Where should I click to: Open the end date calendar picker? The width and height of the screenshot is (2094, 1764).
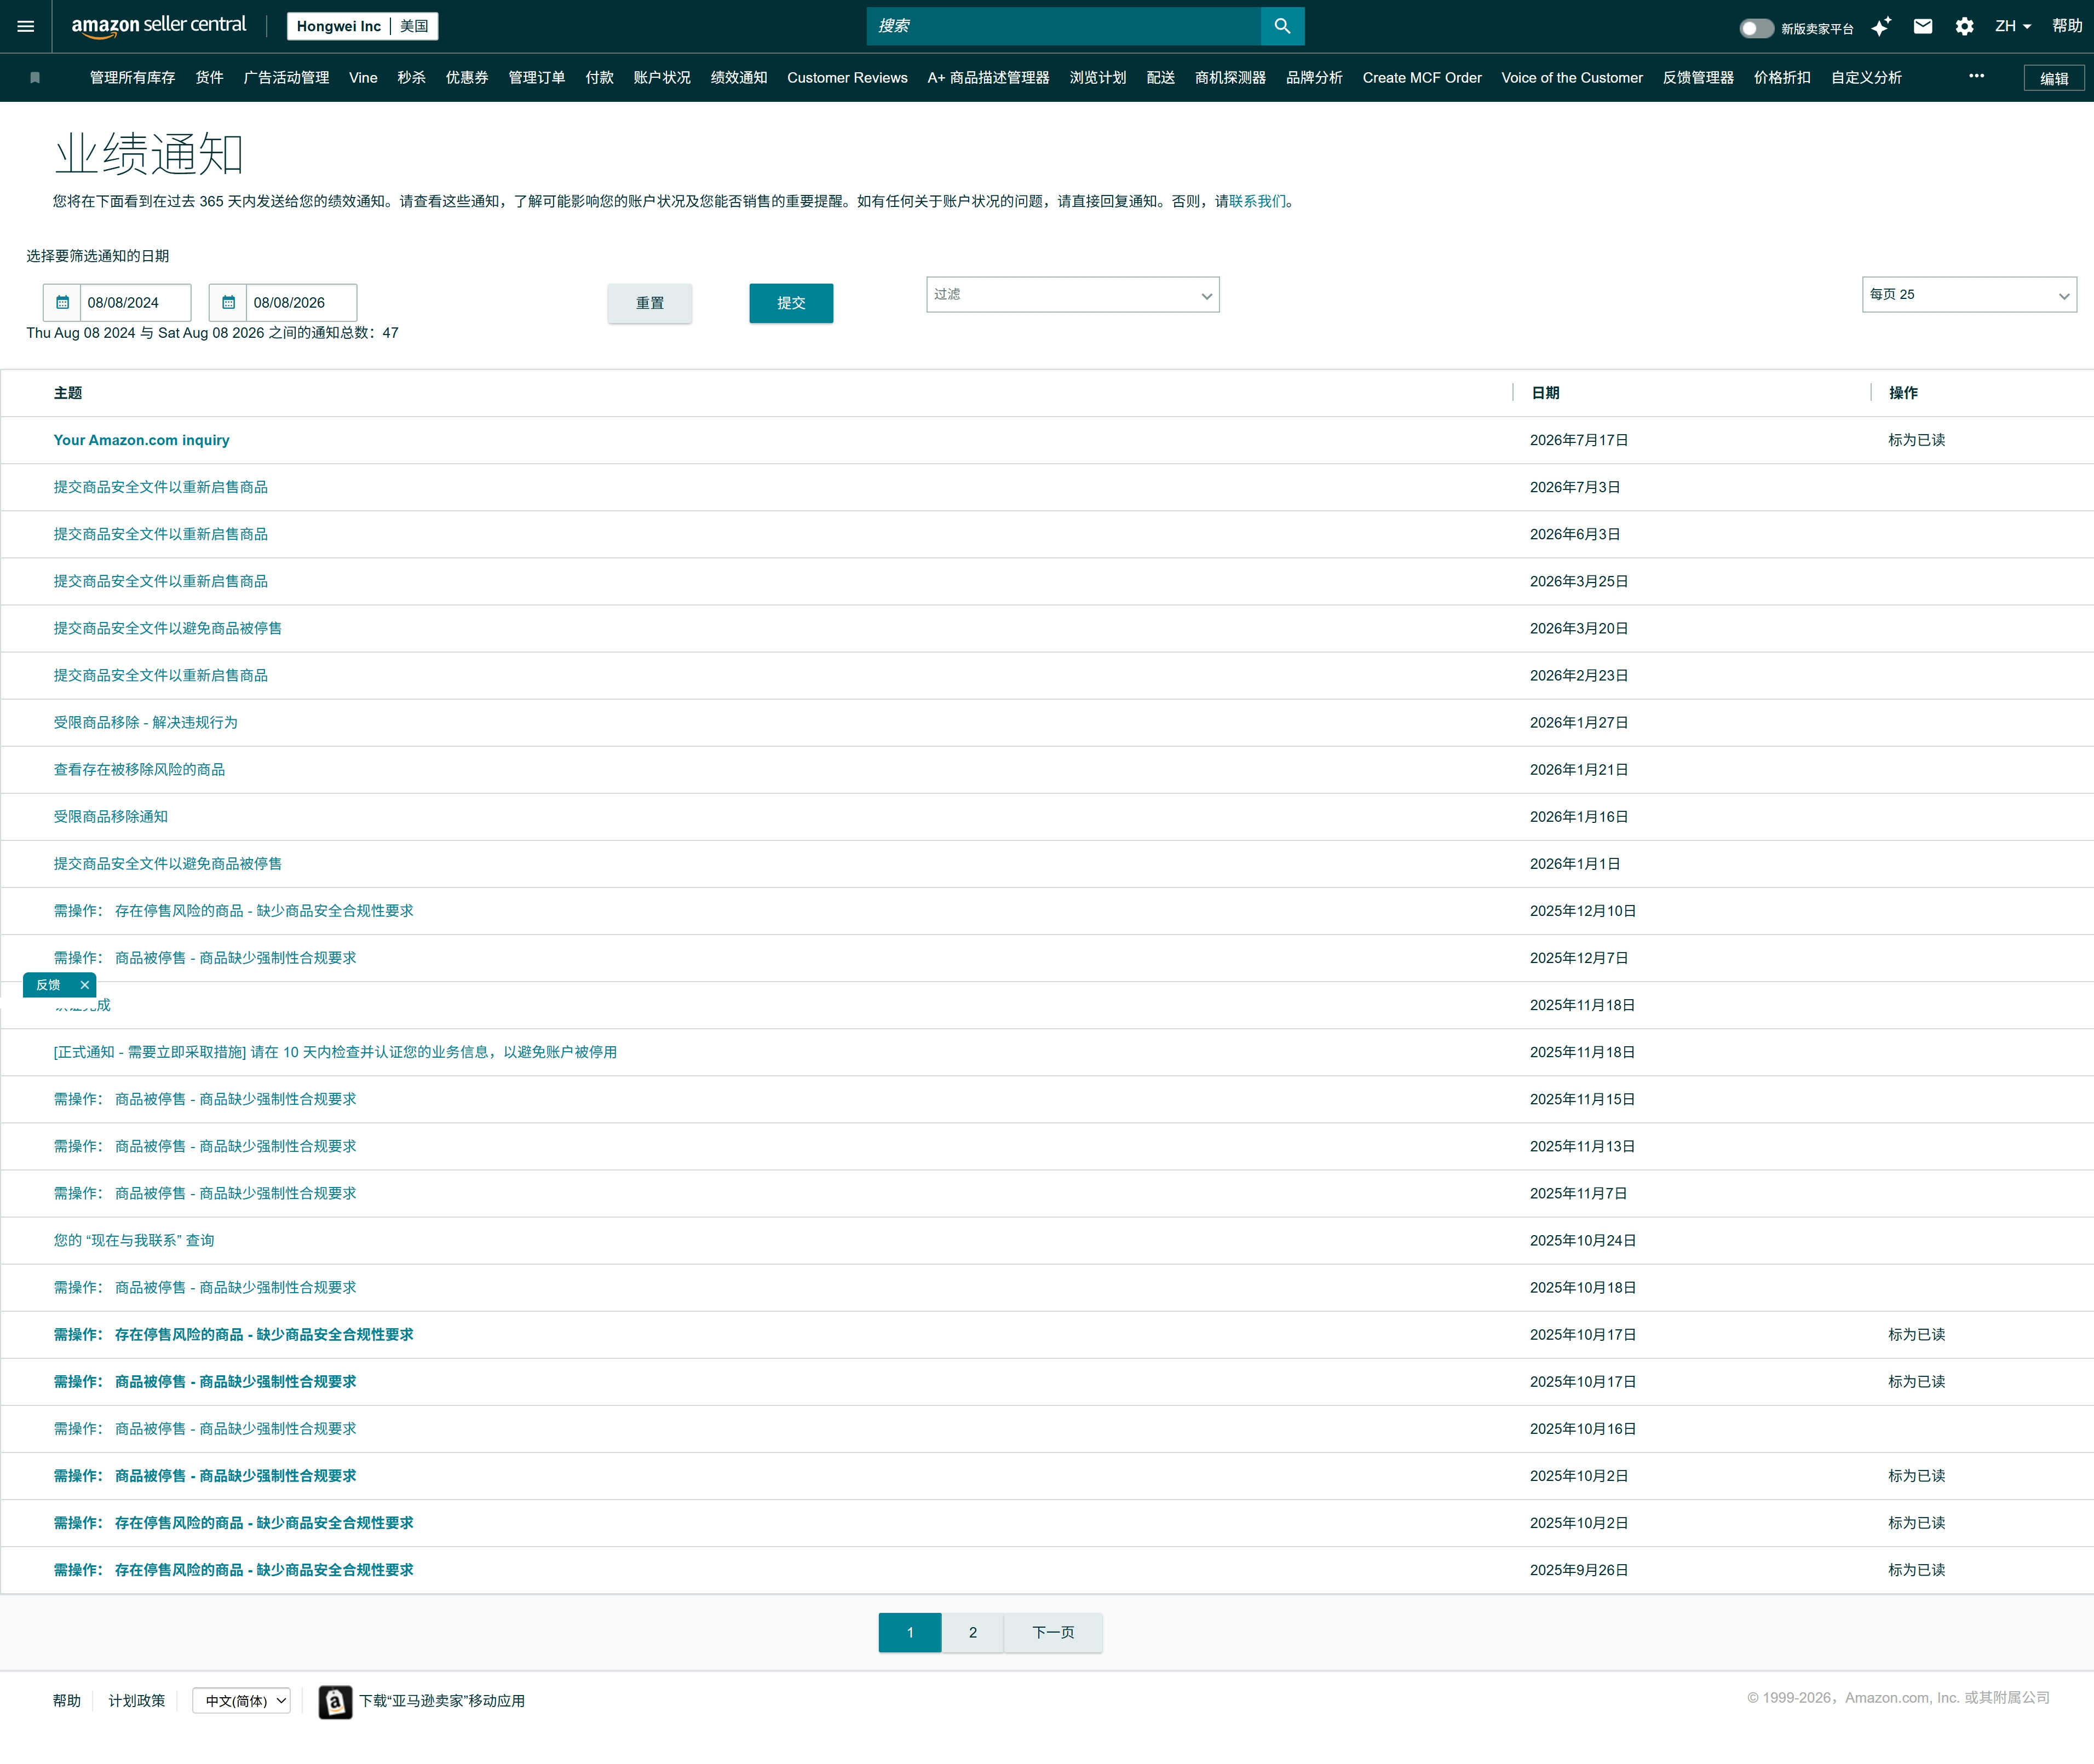coord(228,302)
